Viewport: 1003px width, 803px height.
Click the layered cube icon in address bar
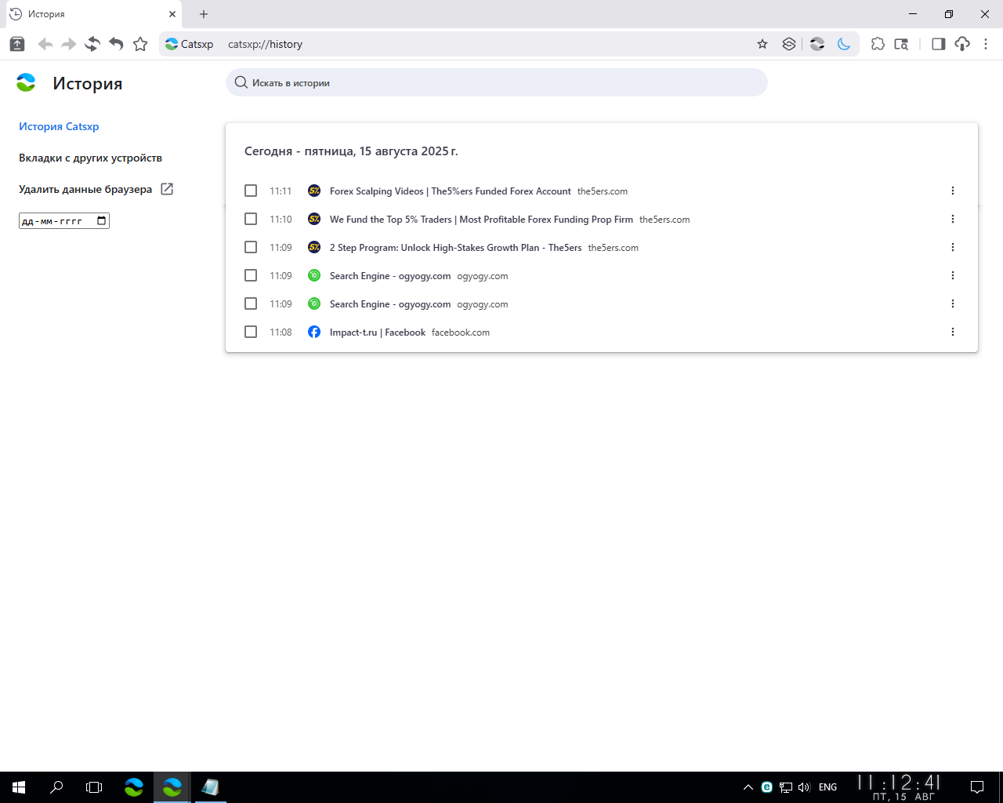(789, 44)
